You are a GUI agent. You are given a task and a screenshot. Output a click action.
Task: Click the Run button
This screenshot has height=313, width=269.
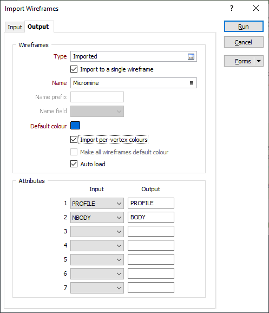click(244, 27)
